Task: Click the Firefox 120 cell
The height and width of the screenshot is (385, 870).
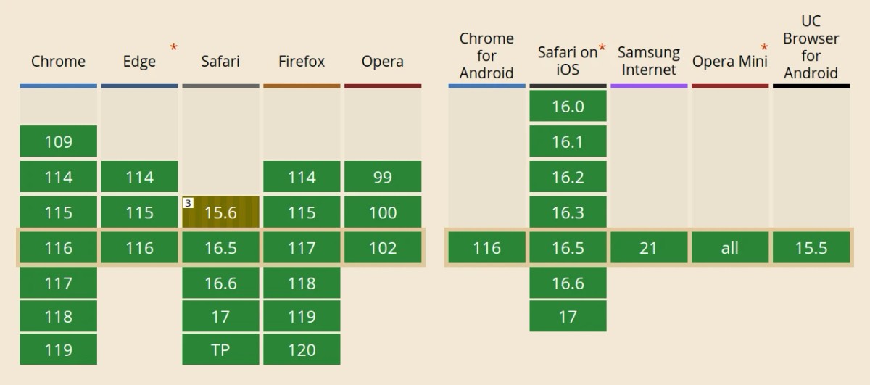Action: [302, 349]
